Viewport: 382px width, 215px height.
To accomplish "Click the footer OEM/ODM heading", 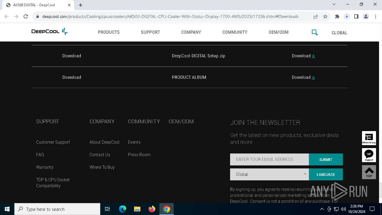I will [181, 122].
